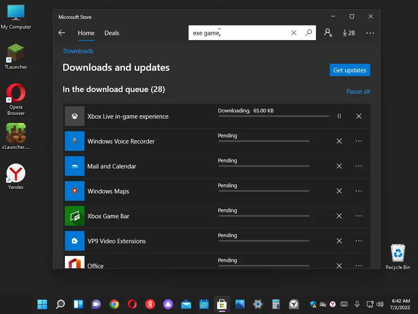
Task: Click the Office app icon in the queue
Action: point(75,262)
